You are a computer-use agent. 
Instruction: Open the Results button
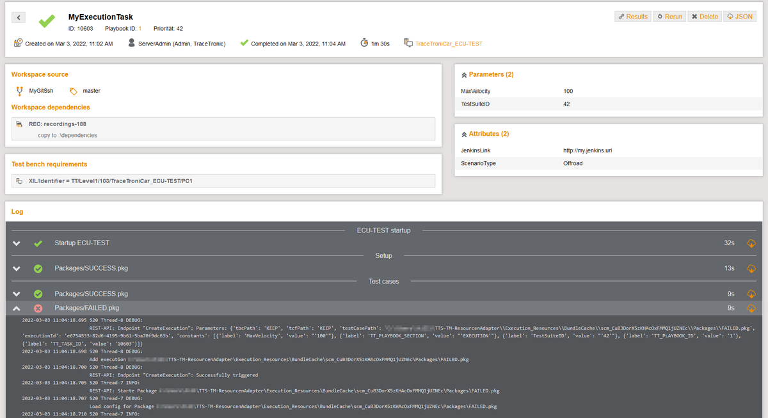pyautogui.click(x=632, y=17)
